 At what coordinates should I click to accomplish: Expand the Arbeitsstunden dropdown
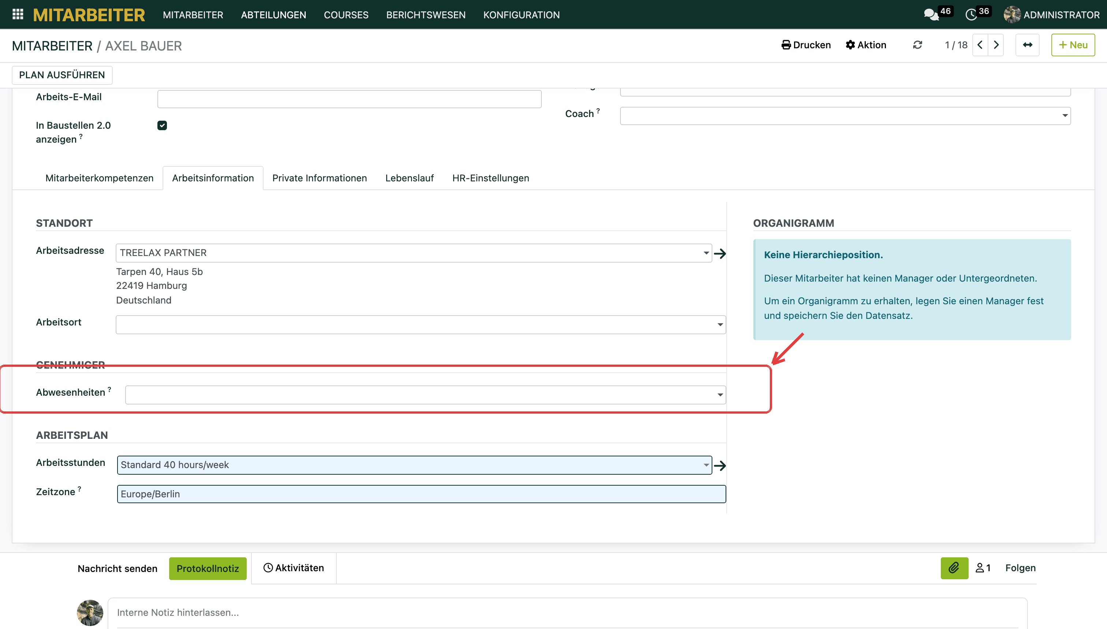click(x=706, y=465)
